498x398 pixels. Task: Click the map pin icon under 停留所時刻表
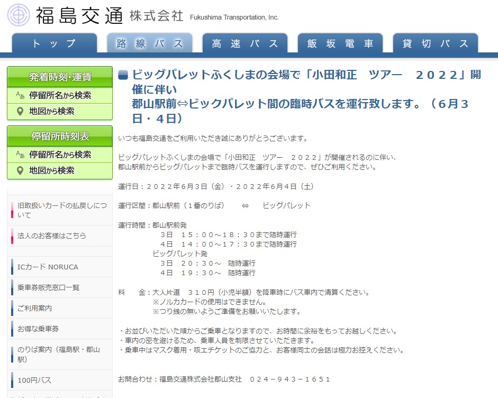[x=20, y=171]
